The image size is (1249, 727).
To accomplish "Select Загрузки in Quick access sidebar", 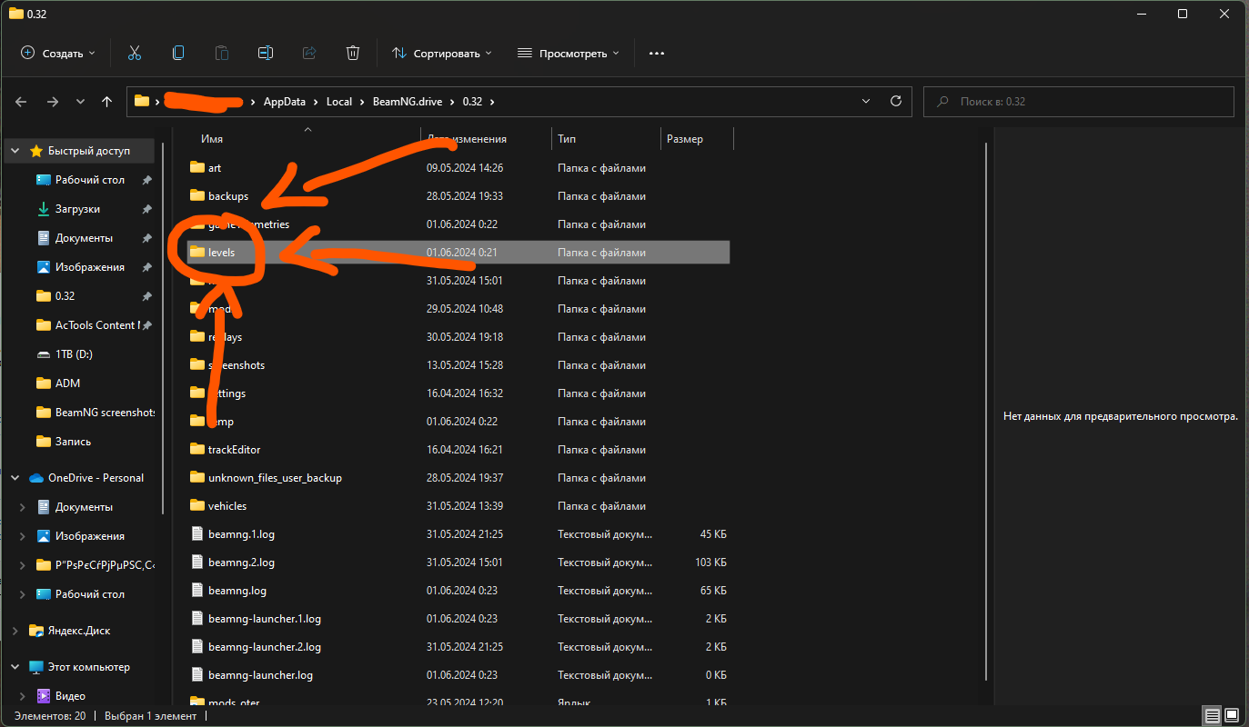I will 77,209.
